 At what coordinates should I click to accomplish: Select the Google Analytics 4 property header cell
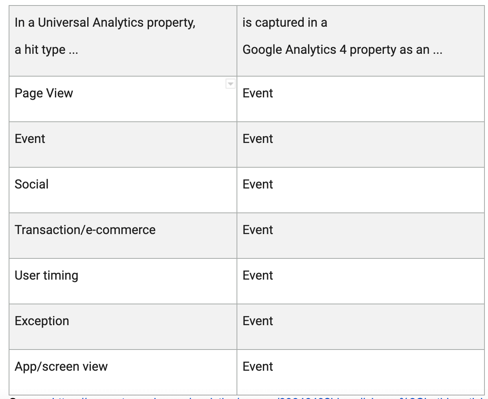[x=361, y=41]
